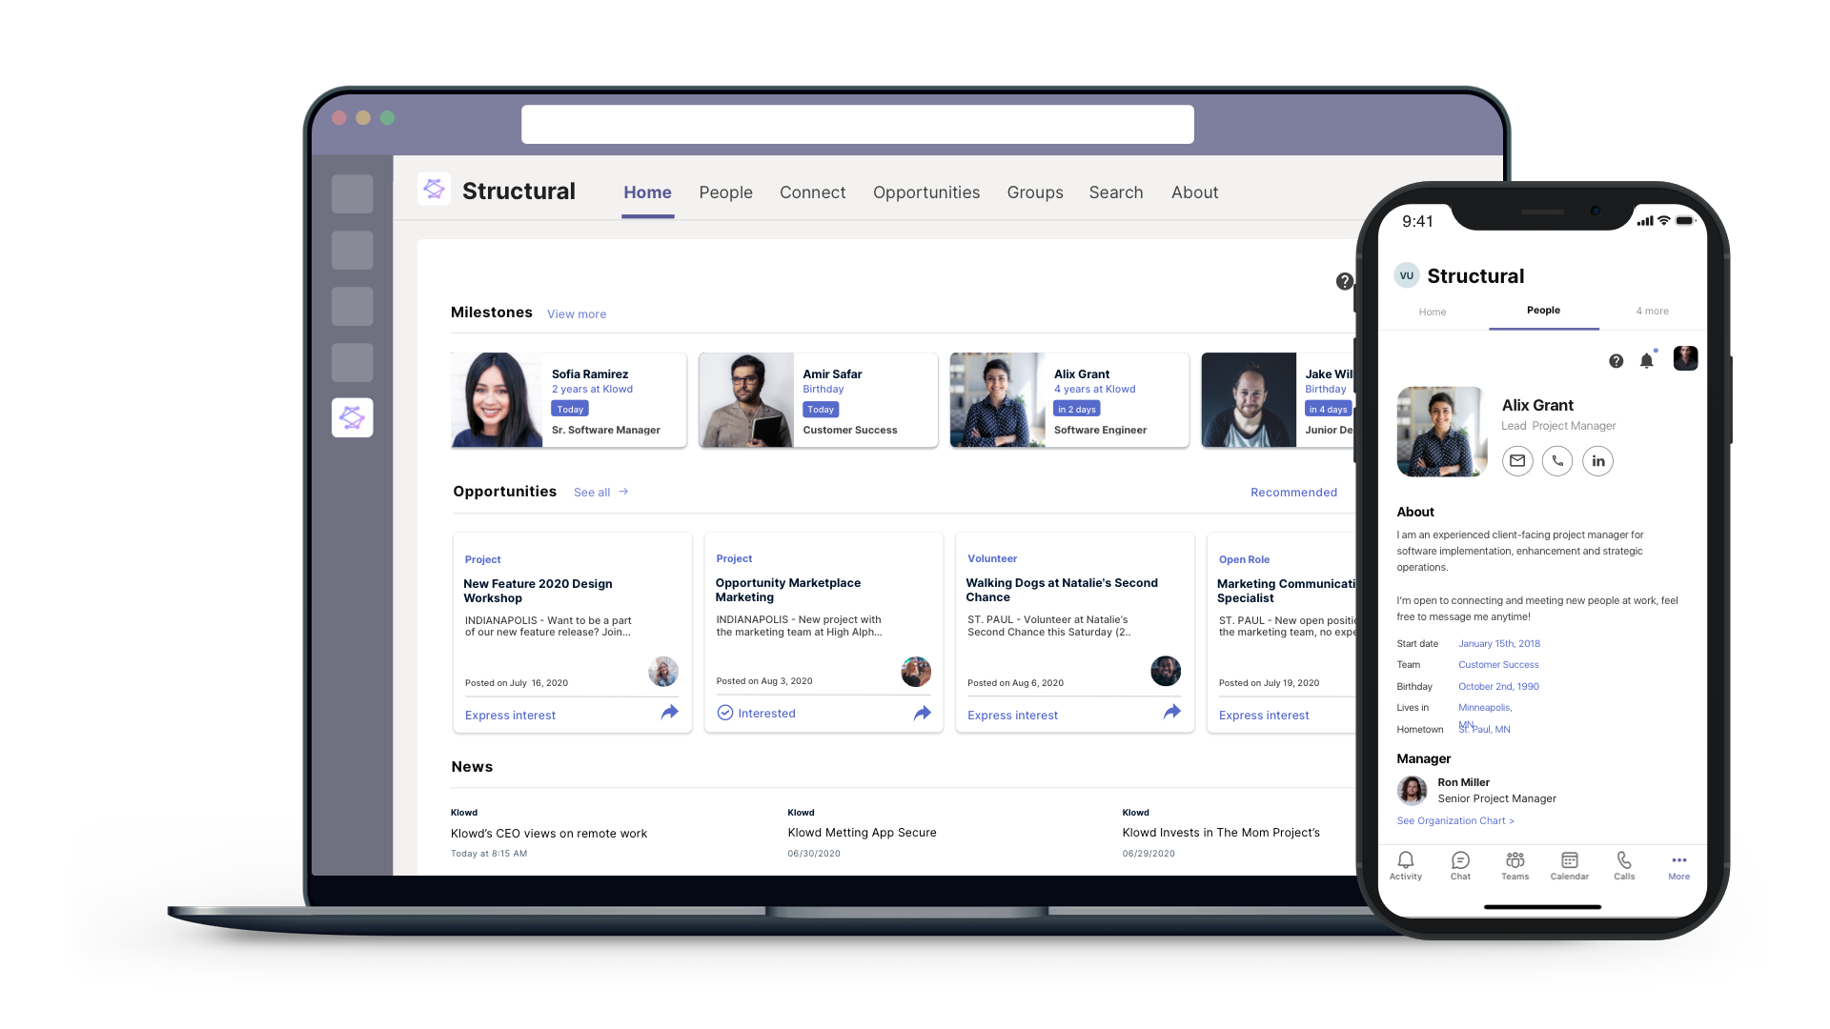Viewport: 1830px width, 1029px height.
Task: Click See all under Opportunities section
Action: click(x=600, y=492)
